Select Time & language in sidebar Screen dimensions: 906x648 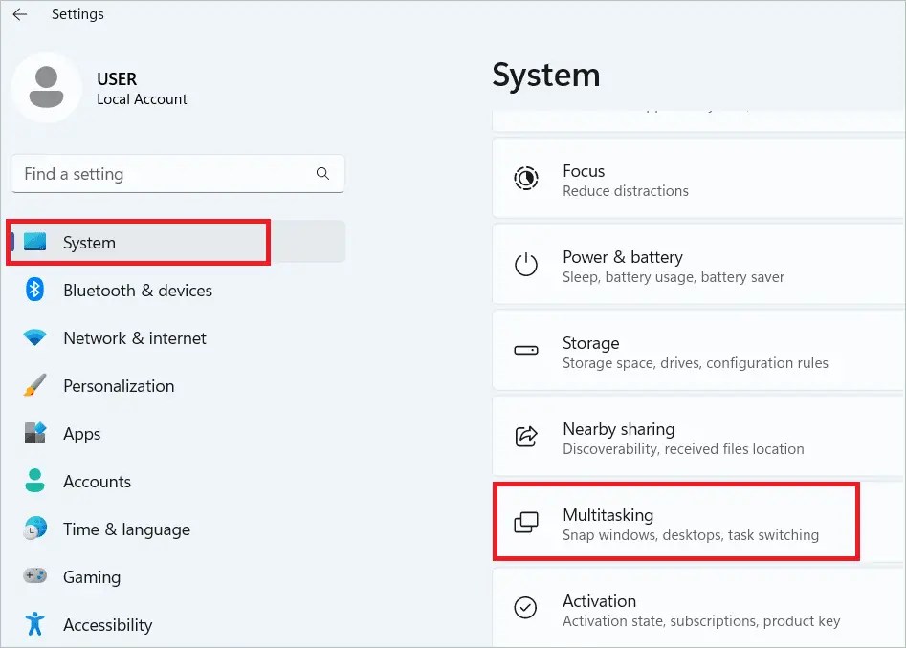[125, 529]
